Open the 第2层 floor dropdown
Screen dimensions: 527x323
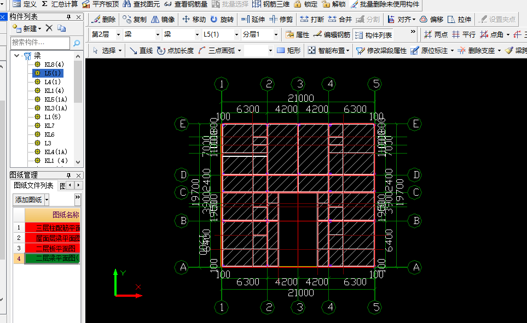[118, 34]
